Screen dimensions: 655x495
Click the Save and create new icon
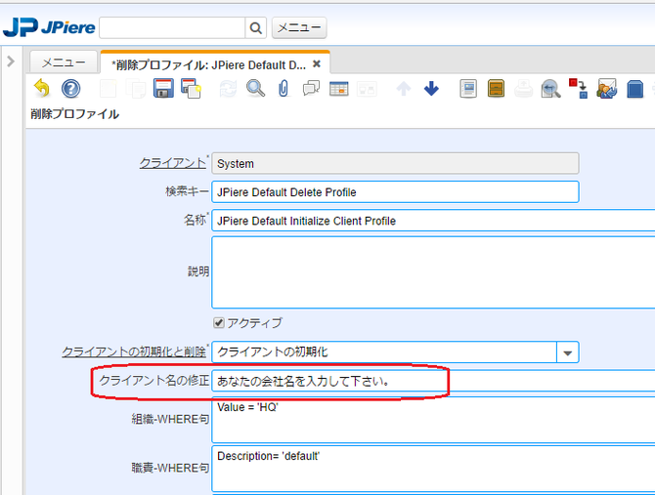[x=192, y=89]
